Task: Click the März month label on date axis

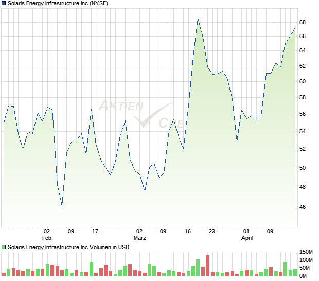Action: (x=140, y=238)
